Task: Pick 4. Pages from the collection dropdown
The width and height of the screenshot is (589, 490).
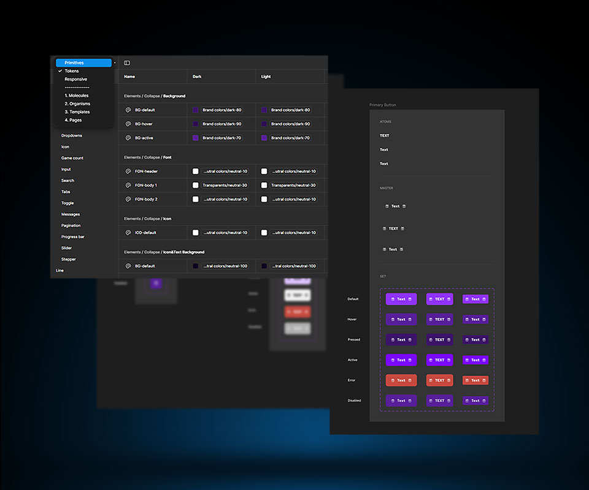Action: 74,120
